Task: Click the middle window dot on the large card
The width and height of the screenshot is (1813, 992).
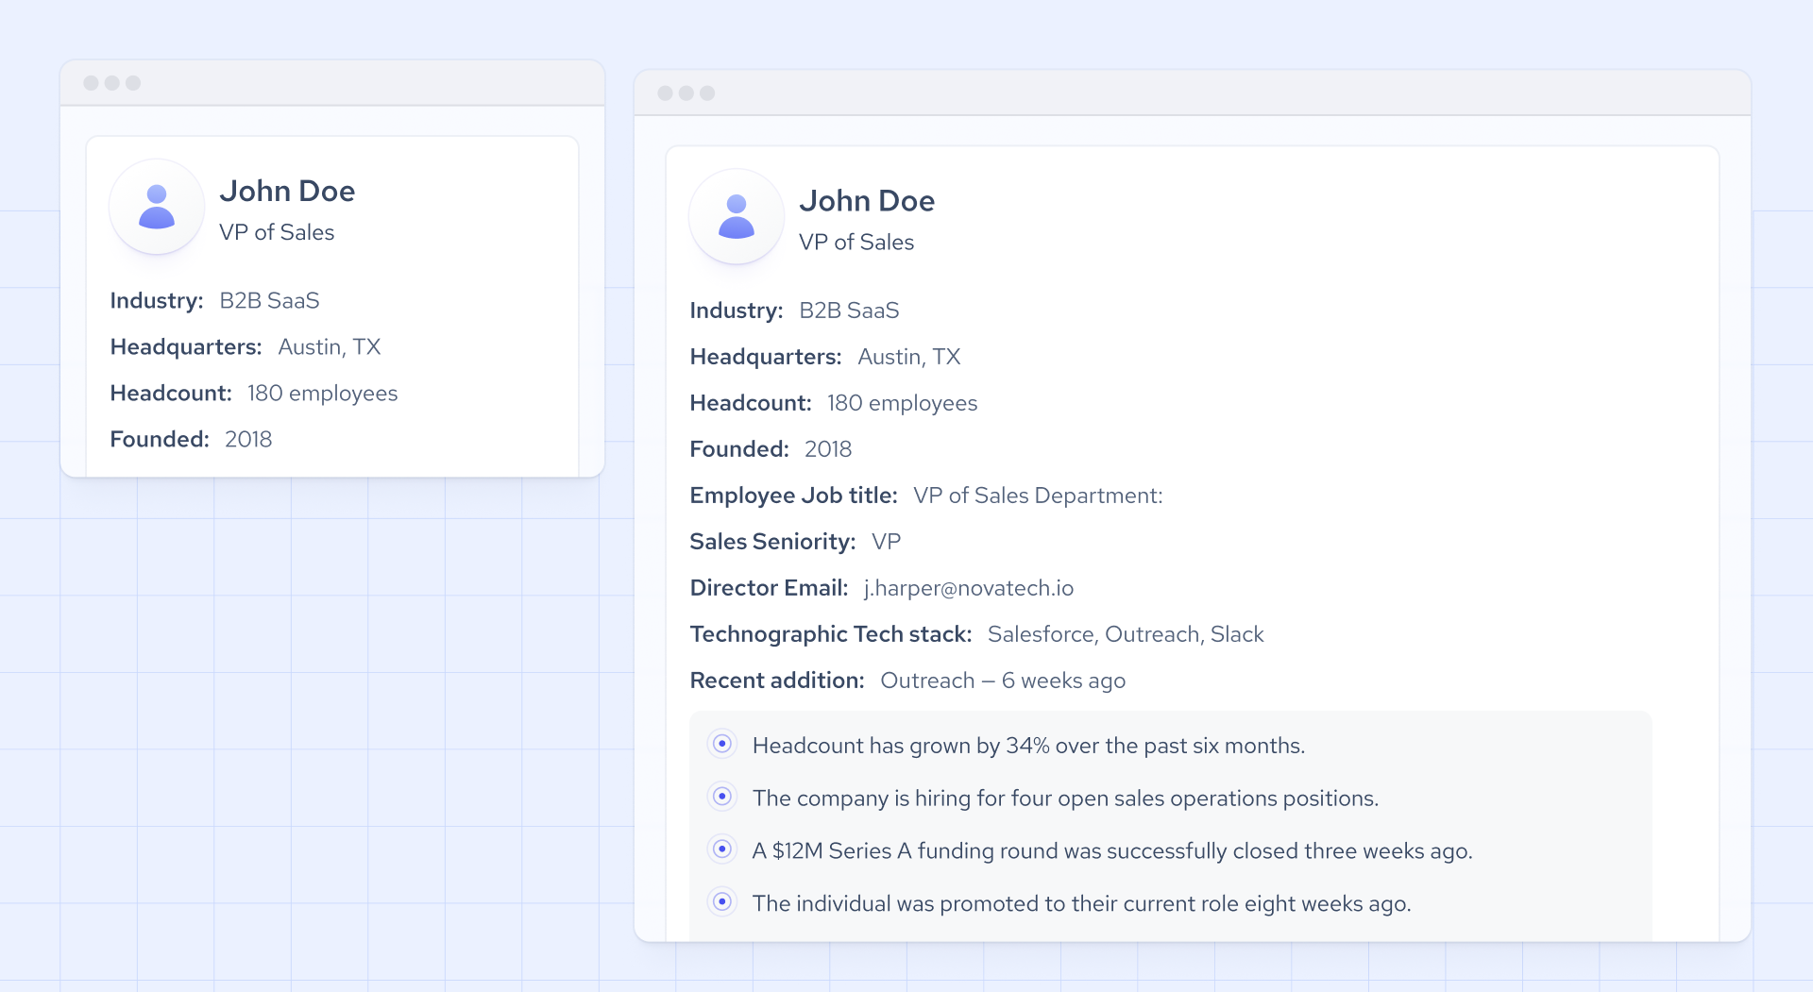Action: click(687, 93)
